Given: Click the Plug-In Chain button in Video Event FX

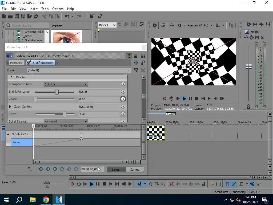Looking at the screenshot, I should 136,63.
